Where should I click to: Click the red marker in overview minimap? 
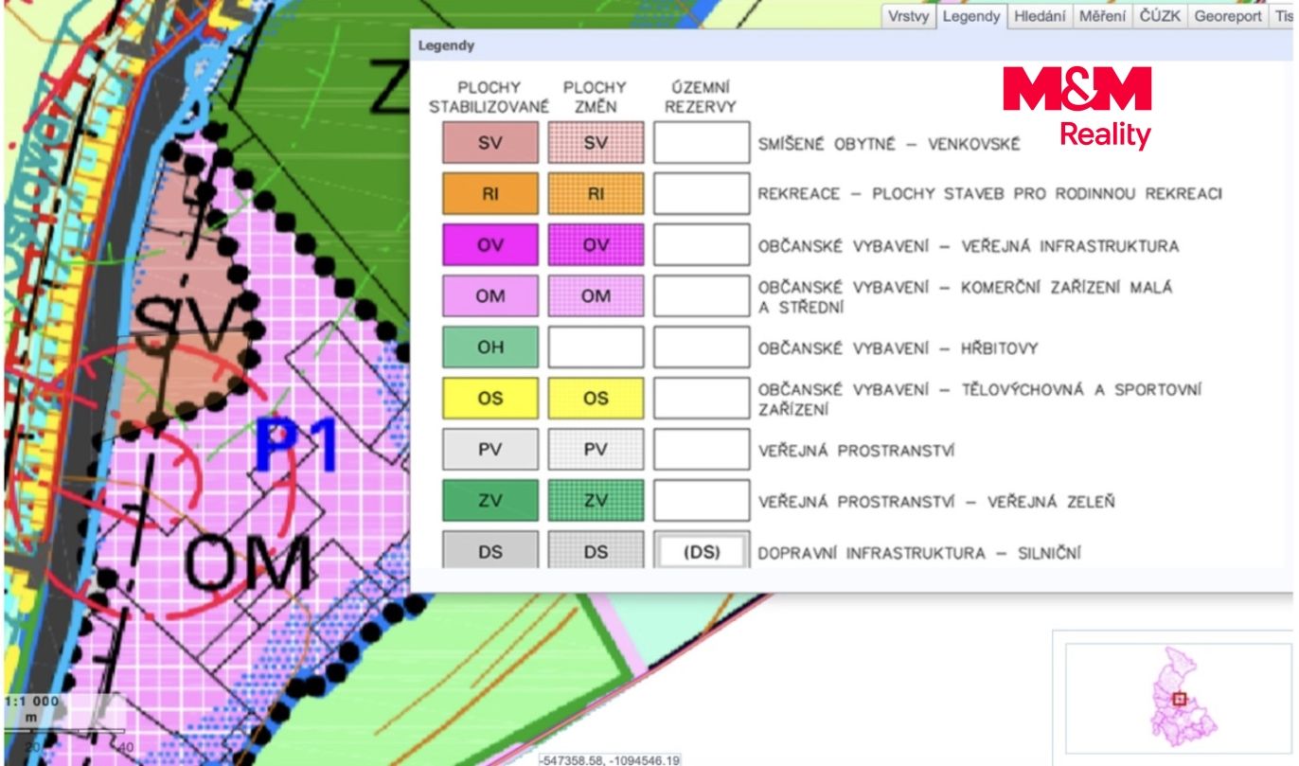pyautogui.click(x=1179, y=699)
